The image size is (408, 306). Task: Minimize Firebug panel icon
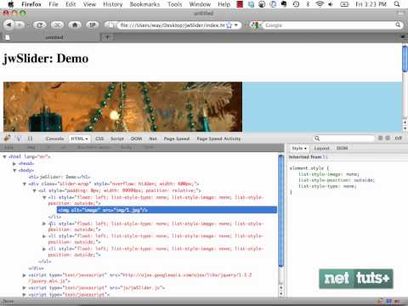(x=381, y=138)
